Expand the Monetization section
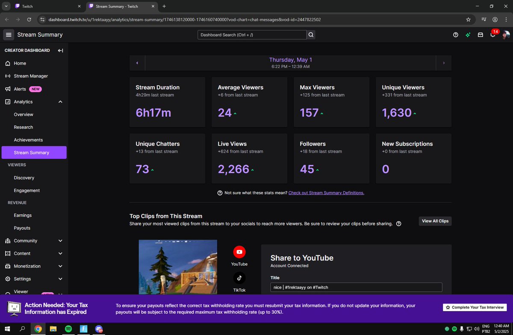The width and height of the screenshot is (513, 335). [x=60, y=266]
